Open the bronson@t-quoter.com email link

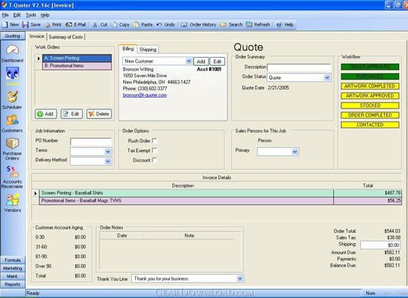(x=145, y=95)
